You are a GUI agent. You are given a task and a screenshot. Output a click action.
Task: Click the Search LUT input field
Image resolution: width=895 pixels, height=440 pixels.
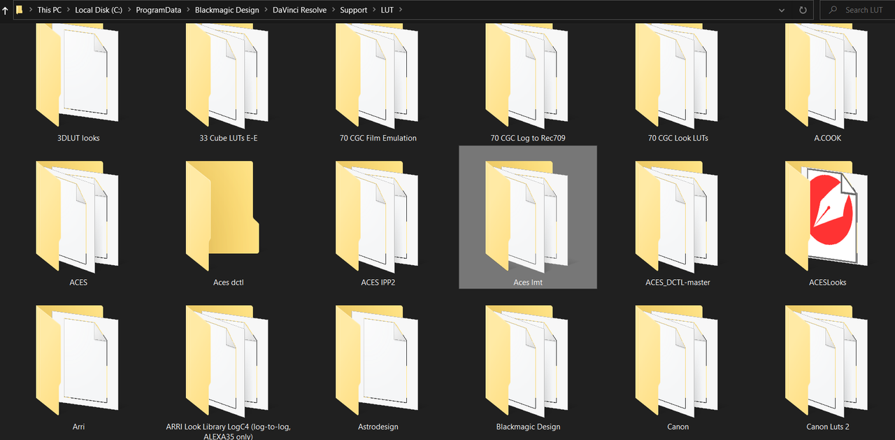pyautogui.click(x=857, y=10)
